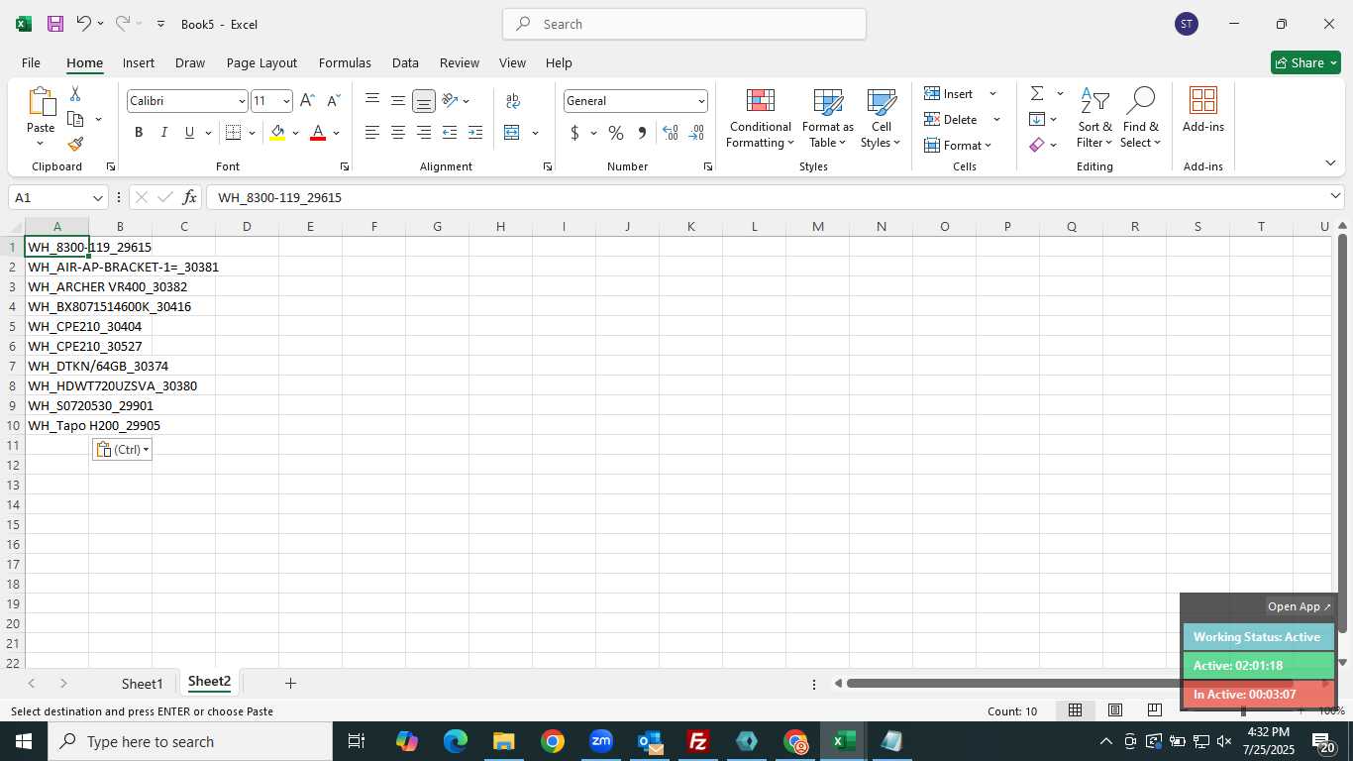Click the Increase Decimal icon
1353x761 pixels.
[671, 133]
